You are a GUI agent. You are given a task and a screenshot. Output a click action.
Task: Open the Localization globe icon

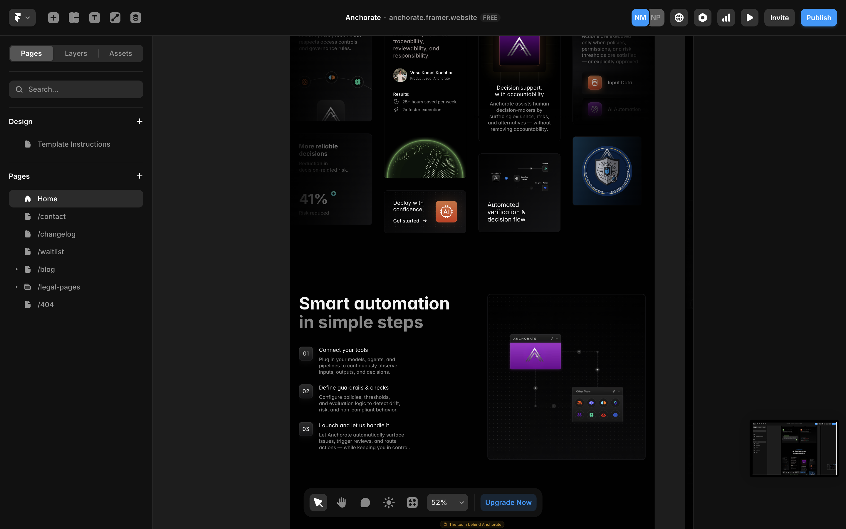coord(679,17)
